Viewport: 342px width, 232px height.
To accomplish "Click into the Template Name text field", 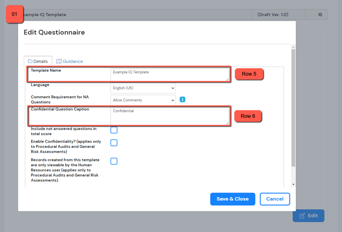I will (x=170, y=75).
